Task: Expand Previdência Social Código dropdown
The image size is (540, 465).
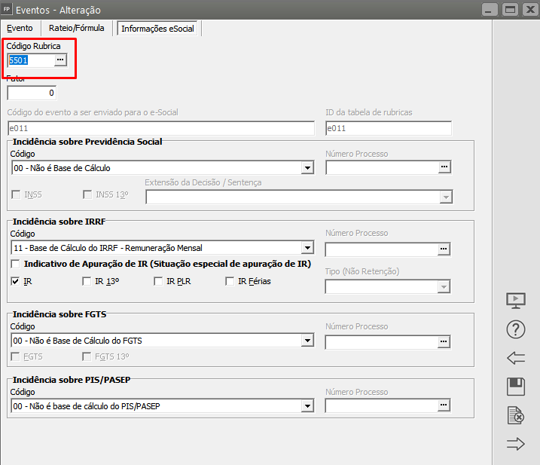Action: 307,168
